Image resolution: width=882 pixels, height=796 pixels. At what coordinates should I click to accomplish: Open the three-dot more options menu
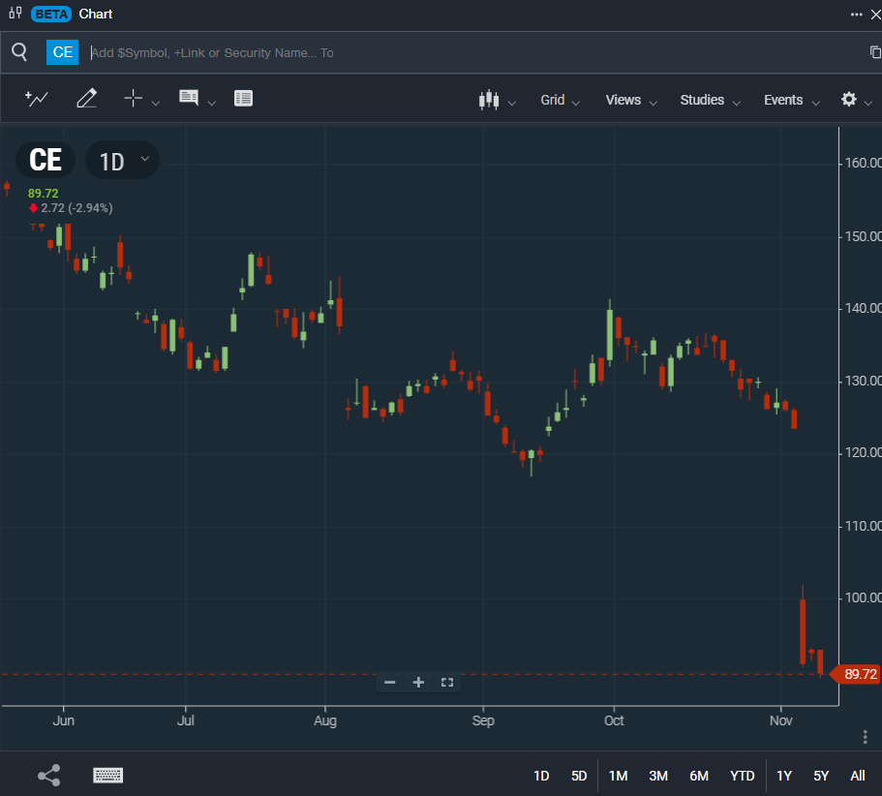point(856,15)
